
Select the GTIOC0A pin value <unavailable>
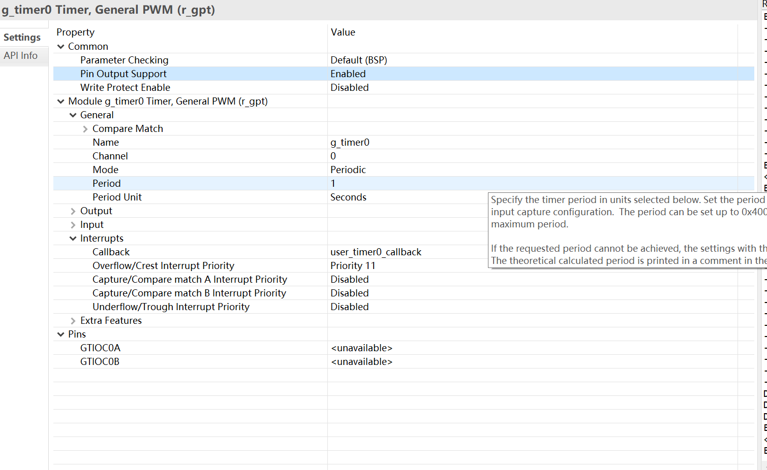click(362, 348)
